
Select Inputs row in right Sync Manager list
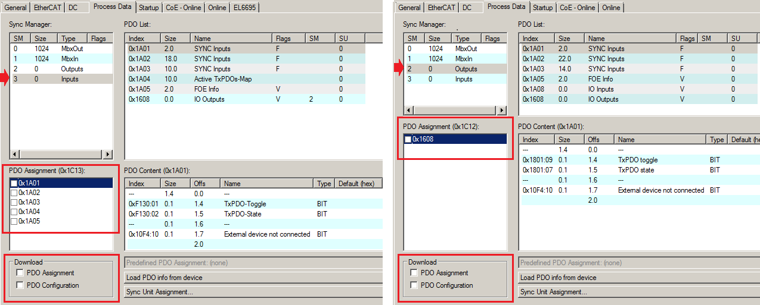click(x=455, y=79)
